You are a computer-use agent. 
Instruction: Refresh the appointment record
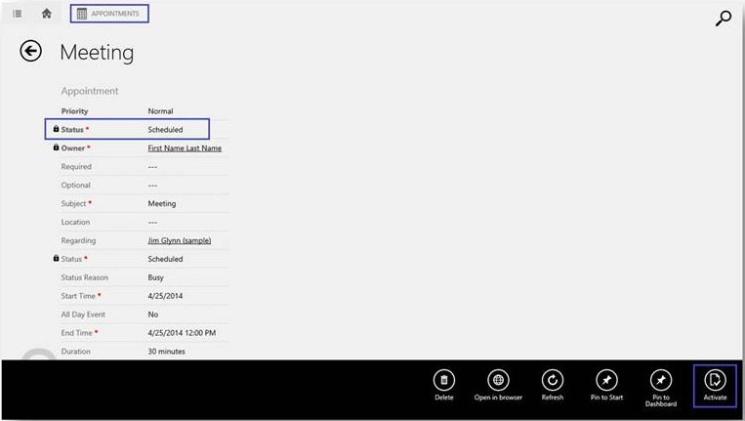coord(552,386)
